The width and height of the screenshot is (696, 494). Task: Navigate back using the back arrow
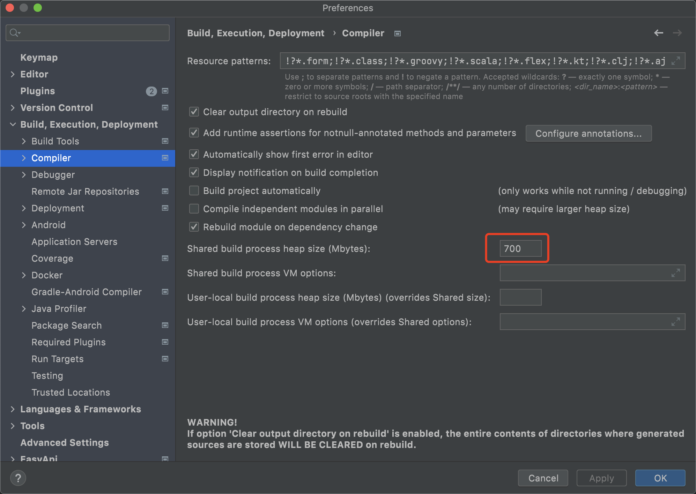659,33
